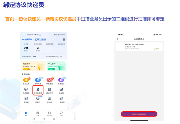Open the 账单统计 icon
The image size is (180, 124).
pyautogui.click(x=61, y=80)
